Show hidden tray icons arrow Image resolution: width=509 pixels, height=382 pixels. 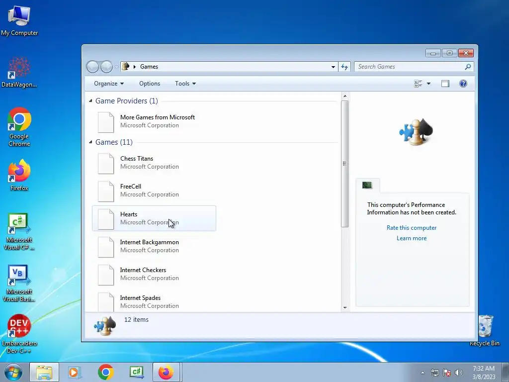click(423, 373)
